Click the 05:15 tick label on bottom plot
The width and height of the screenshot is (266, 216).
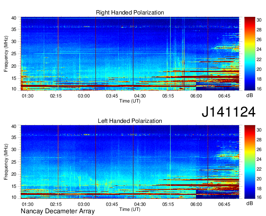168,204
